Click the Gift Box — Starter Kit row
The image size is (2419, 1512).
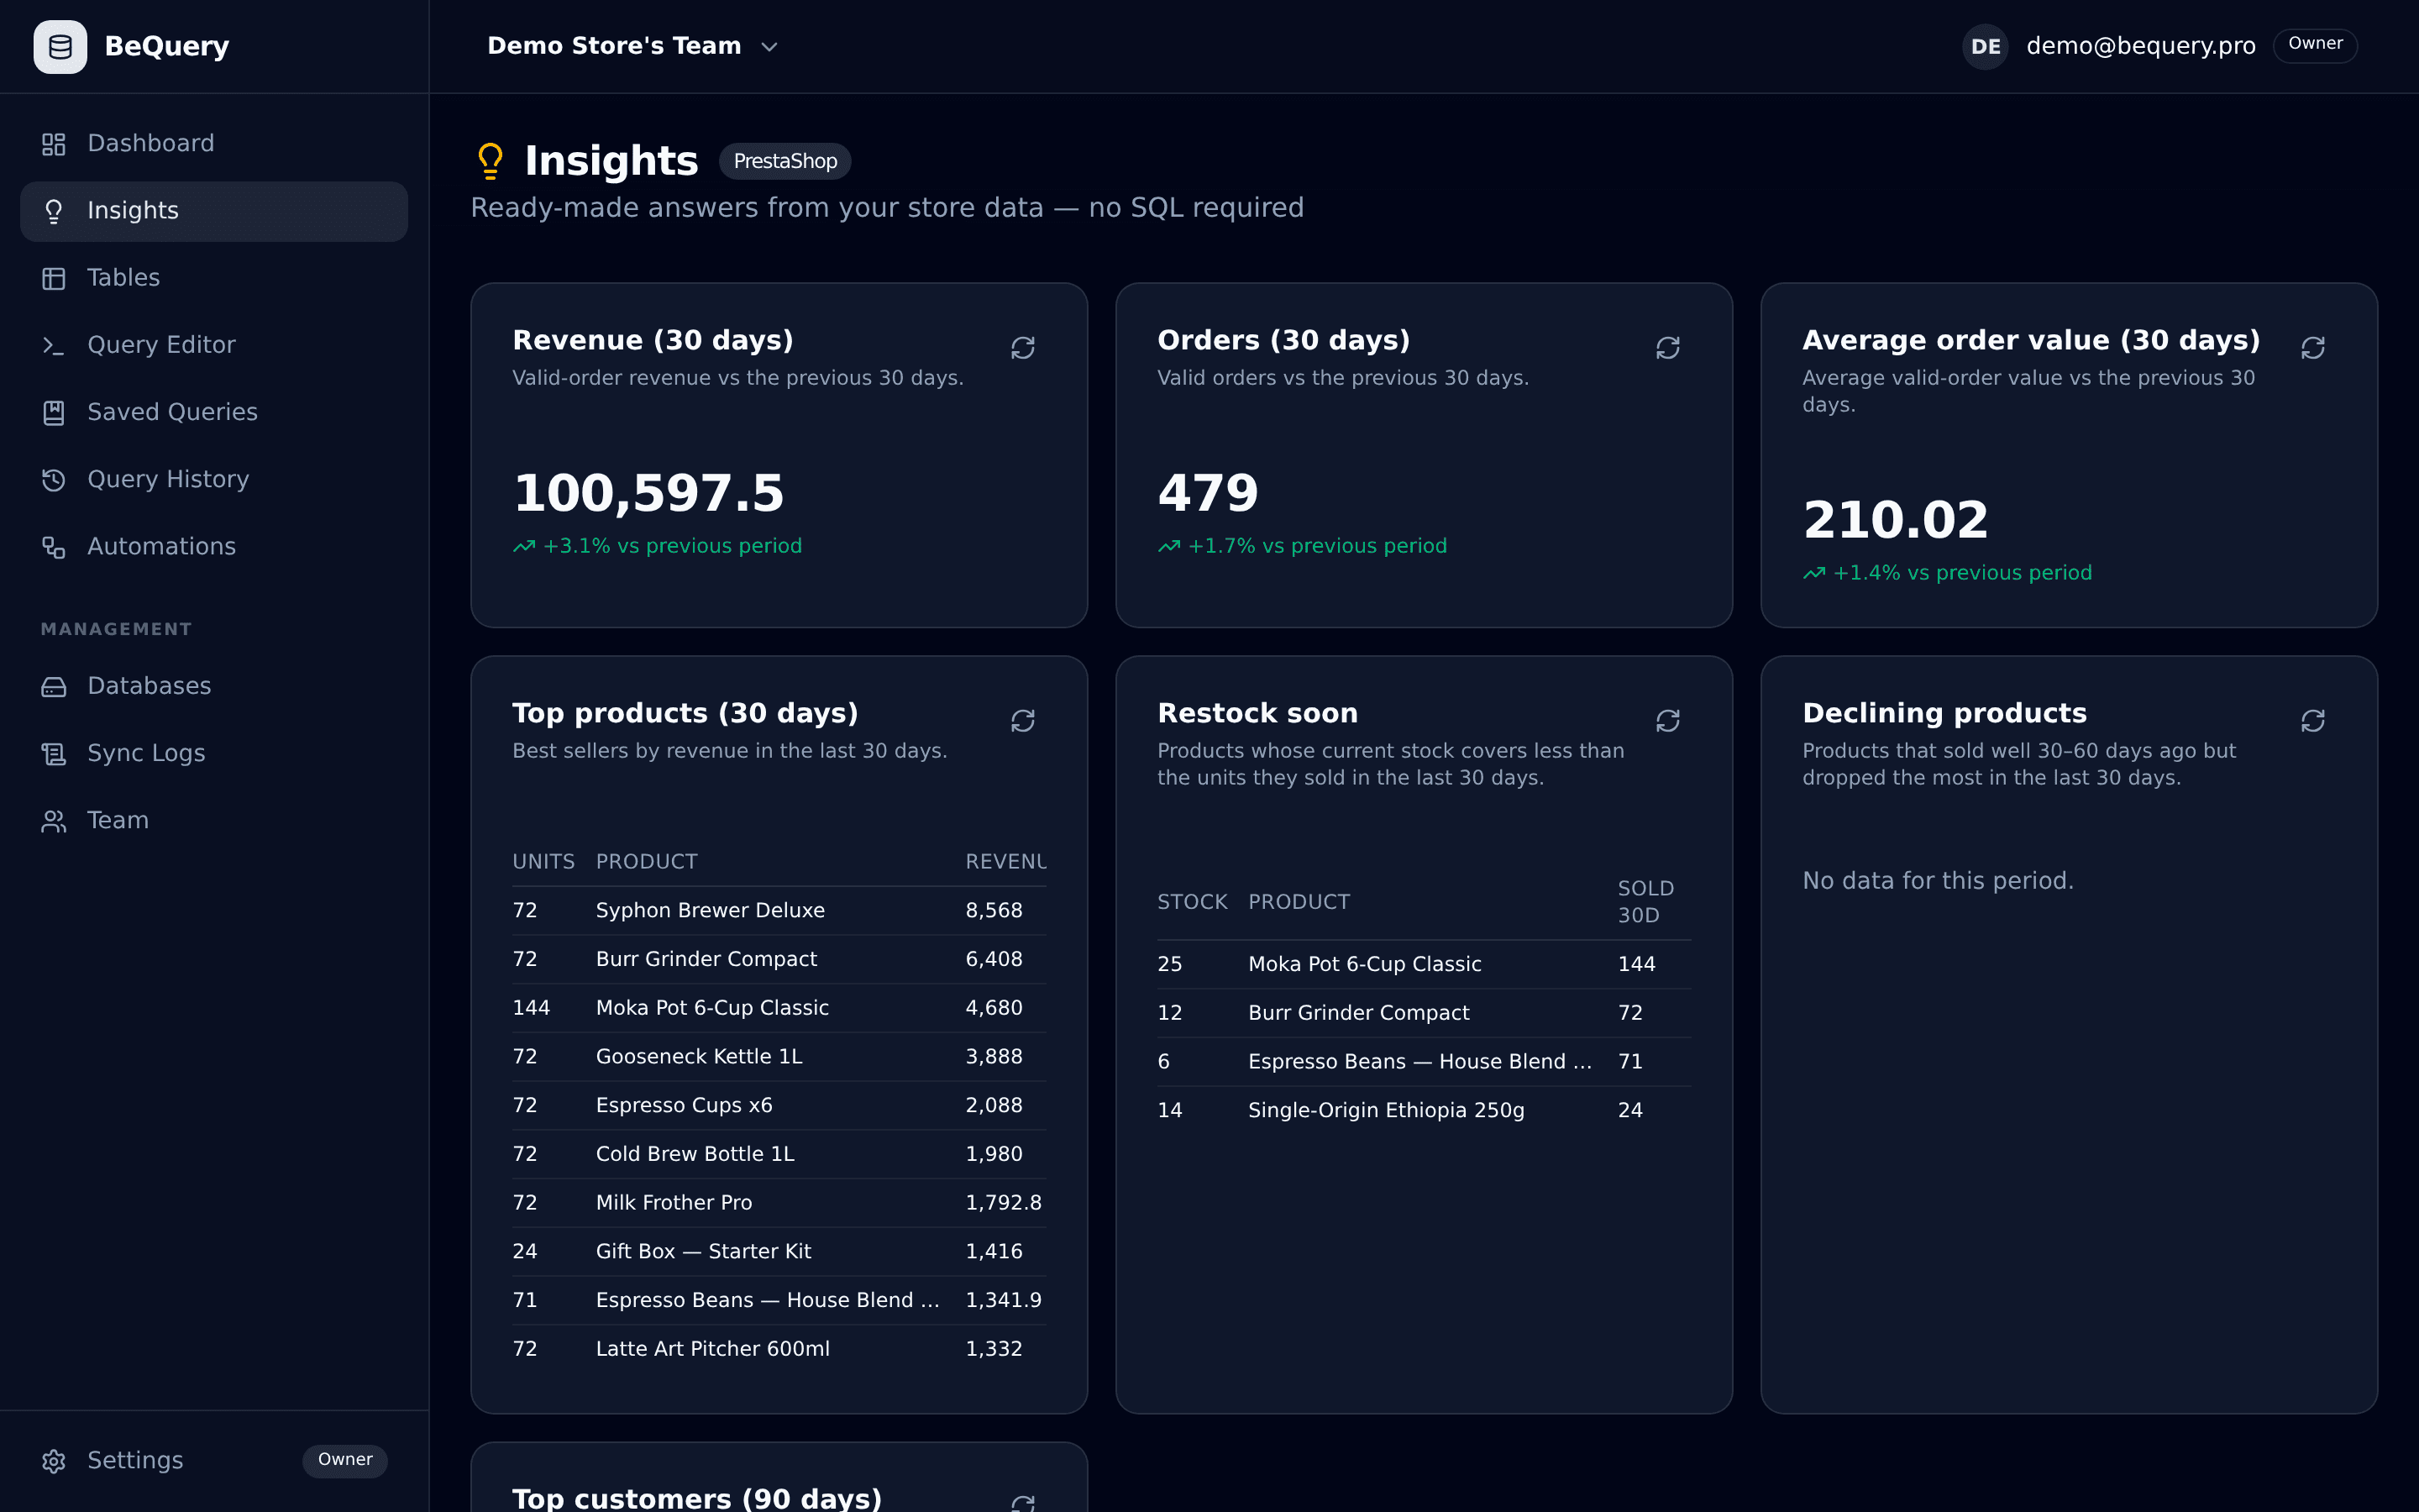click(x=779, y=1251)
